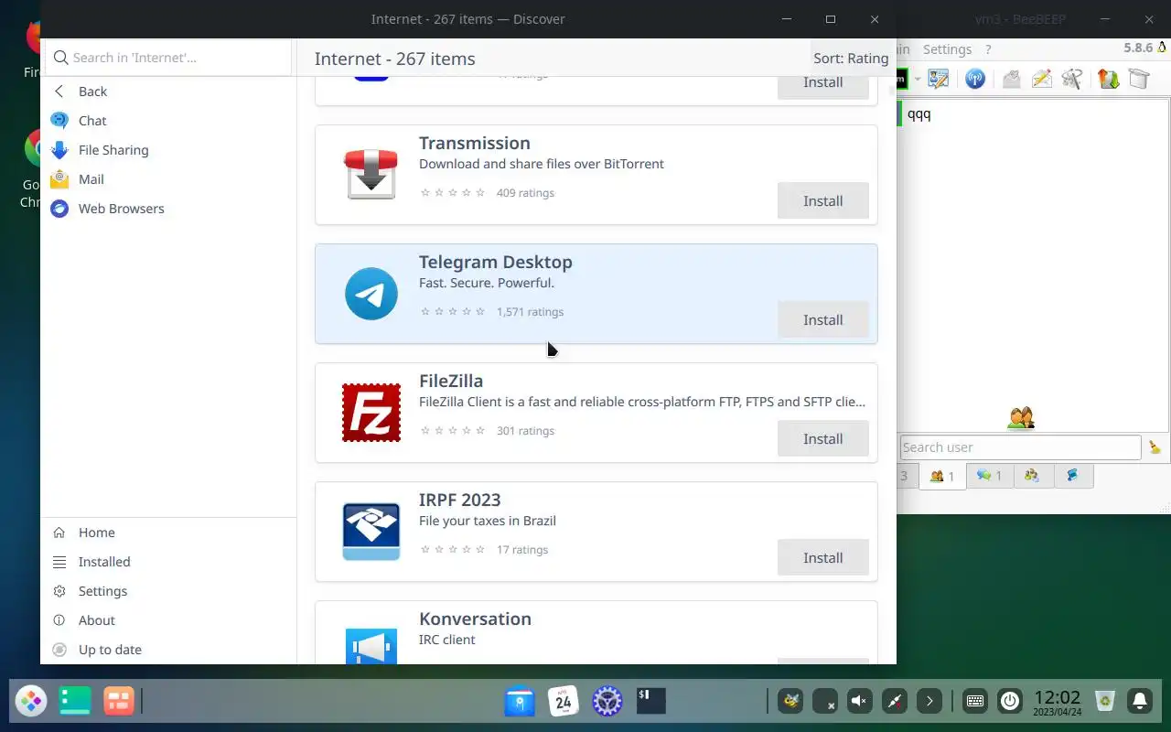Click BeeBEEP envelope with pencil icon
This screenshot has width=1171, height=732.
(x=1042, y=79)
